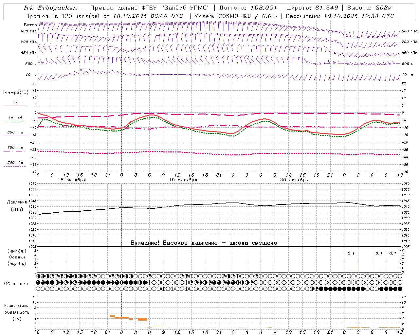Click the "Ветер" wind panel label

(x=30, y=25)
